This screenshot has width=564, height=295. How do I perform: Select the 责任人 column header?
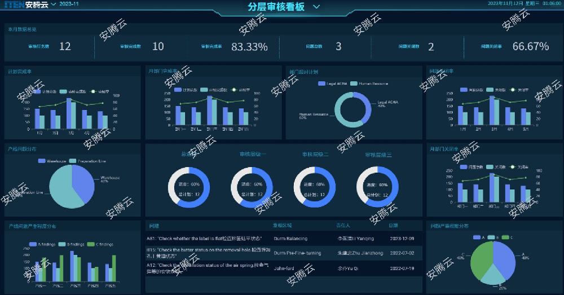coord(343,226)
